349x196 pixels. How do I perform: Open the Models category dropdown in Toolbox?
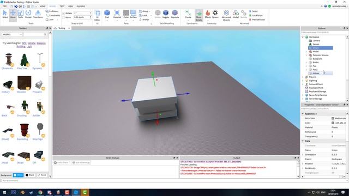(12, 34)
